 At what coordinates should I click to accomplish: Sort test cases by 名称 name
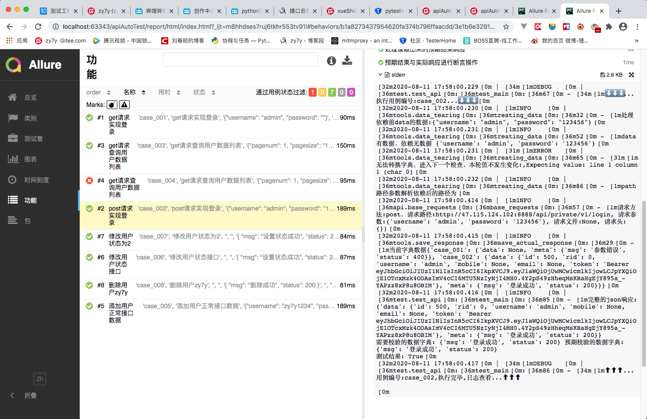click(x=135, y=92)
